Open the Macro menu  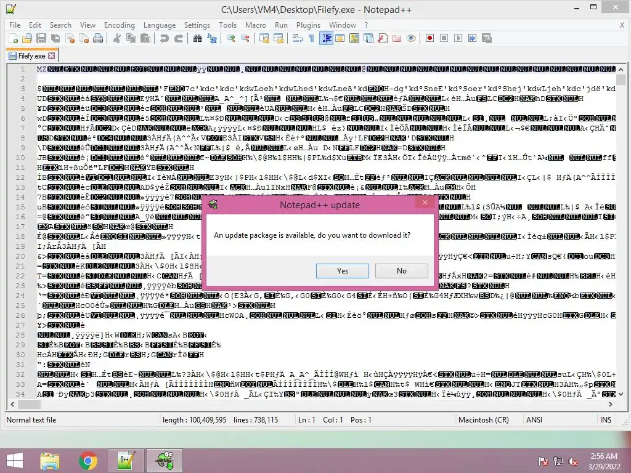(256, 25)
